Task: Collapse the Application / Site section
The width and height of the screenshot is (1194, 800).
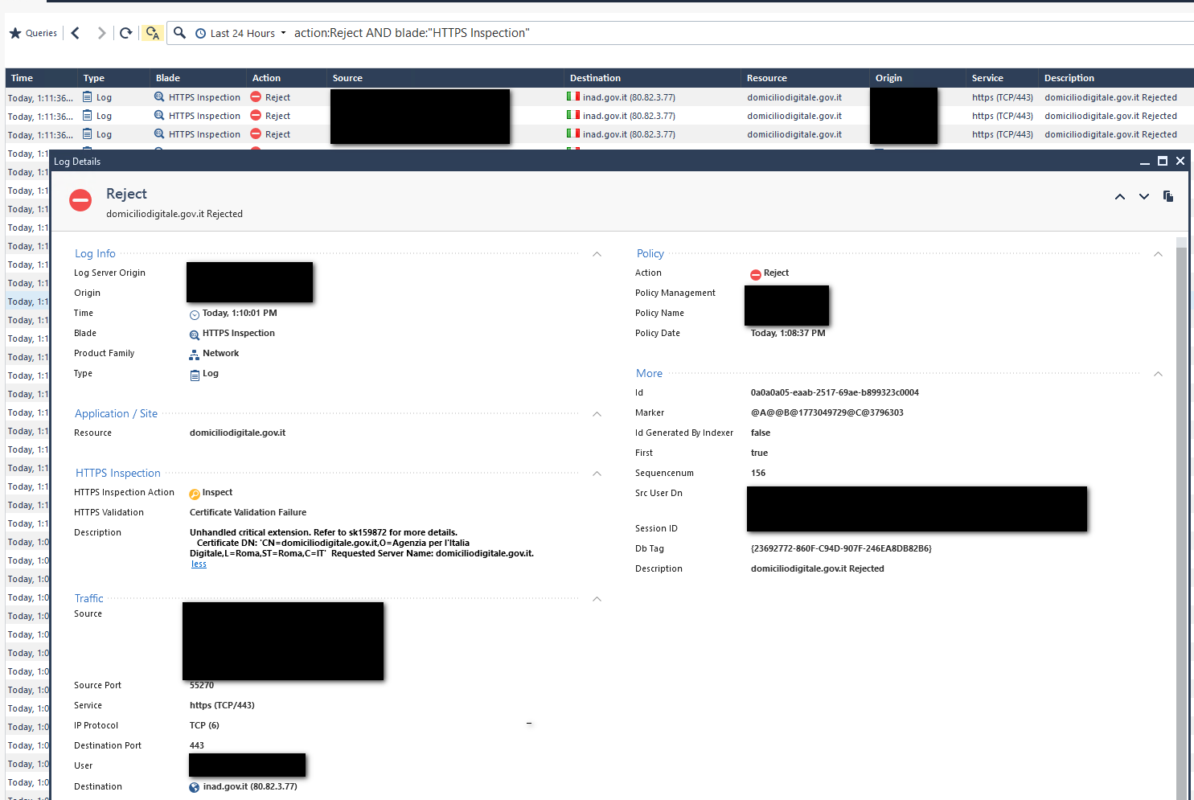Action: coord(597,414)
